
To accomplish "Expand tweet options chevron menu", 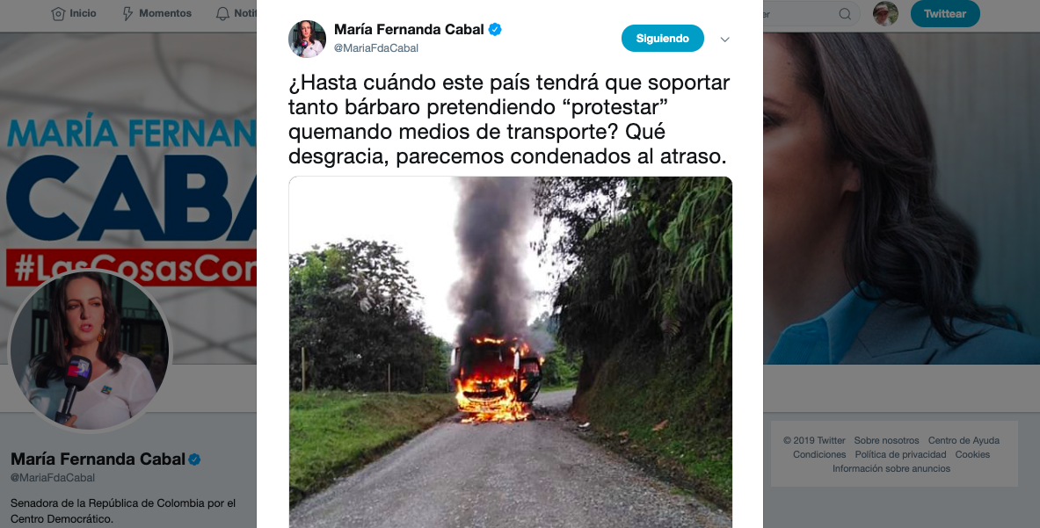I will pyautogui.click(x=725, y=39).
